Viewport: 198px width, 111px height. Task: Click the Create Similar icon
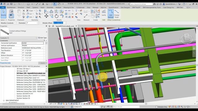point(98,16)
